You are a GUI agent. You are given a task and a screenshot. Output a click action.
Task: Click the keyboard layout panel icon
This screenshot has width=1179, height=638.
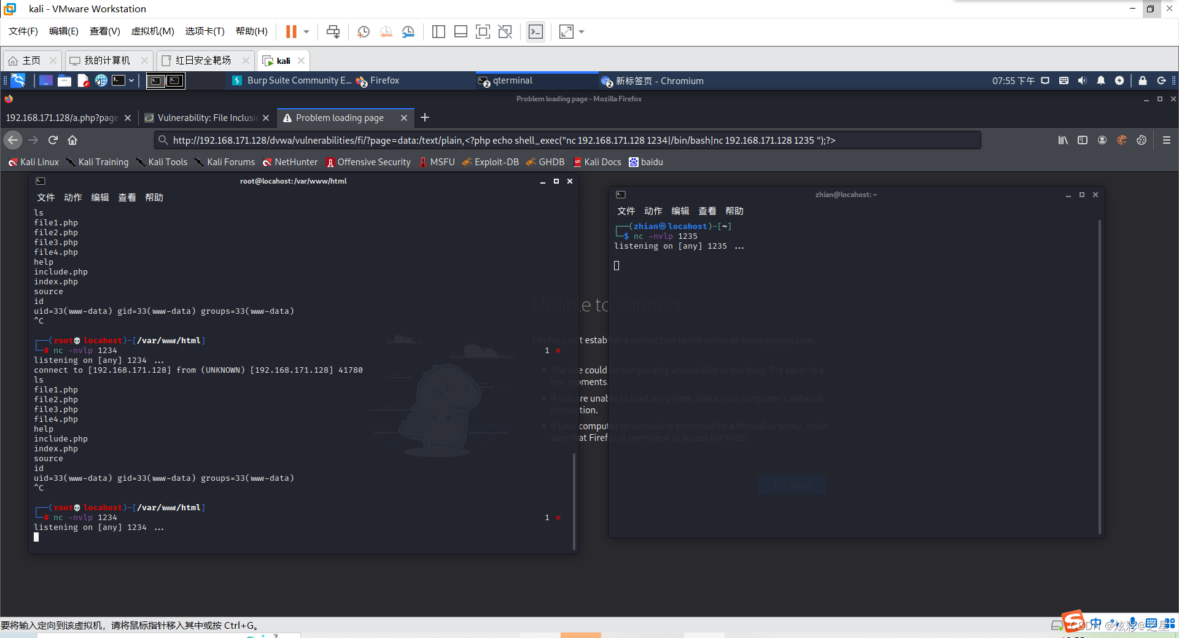point(1064,80)
